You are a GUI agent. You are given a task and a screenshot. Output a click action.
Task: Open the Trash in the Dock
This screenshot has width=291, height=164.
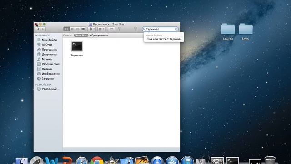tap(270, 160)
